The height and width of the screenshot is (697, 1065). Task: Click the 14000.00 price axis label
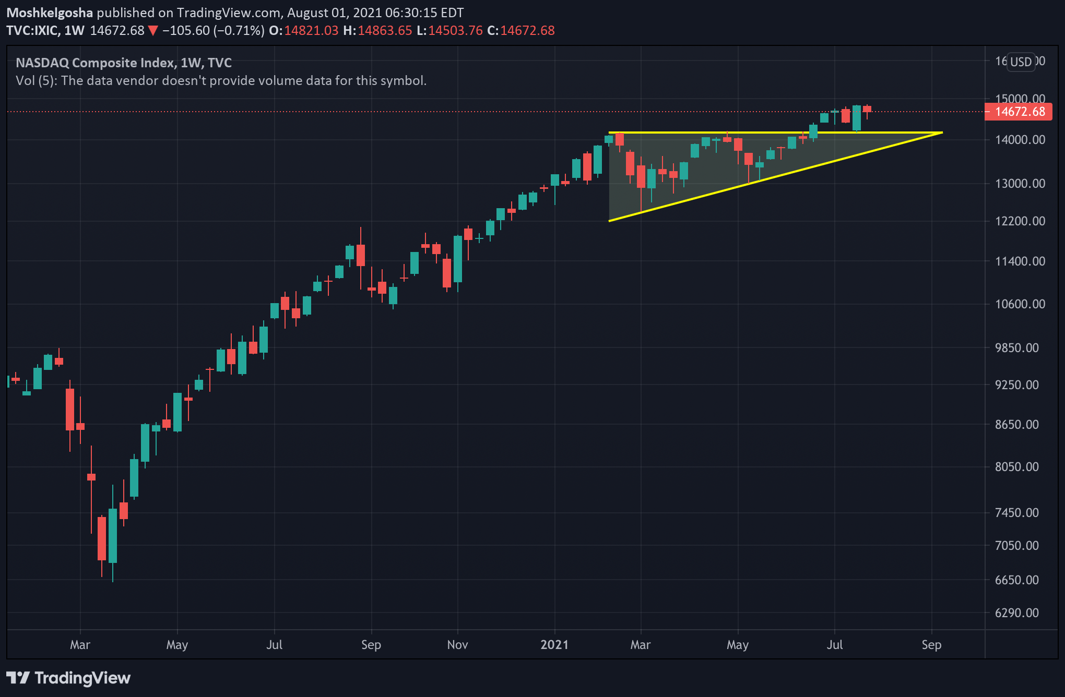tap(1020, 140)
